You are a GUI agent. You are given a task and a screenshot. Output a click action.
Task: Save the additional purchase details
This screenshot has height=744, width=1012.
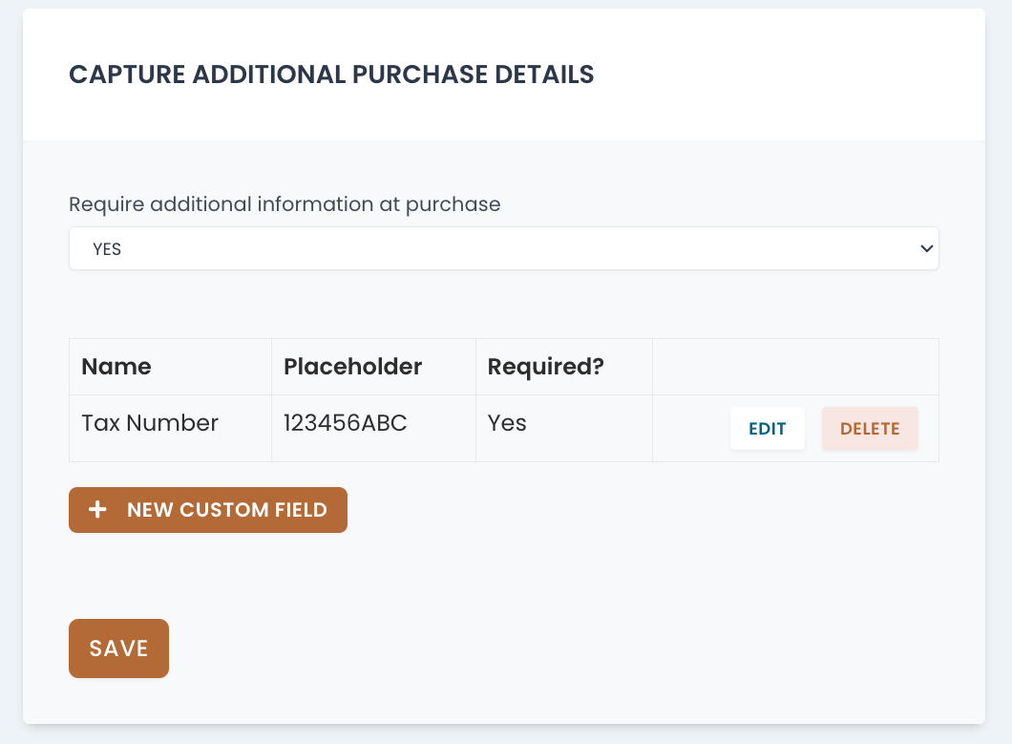point(118,648)
